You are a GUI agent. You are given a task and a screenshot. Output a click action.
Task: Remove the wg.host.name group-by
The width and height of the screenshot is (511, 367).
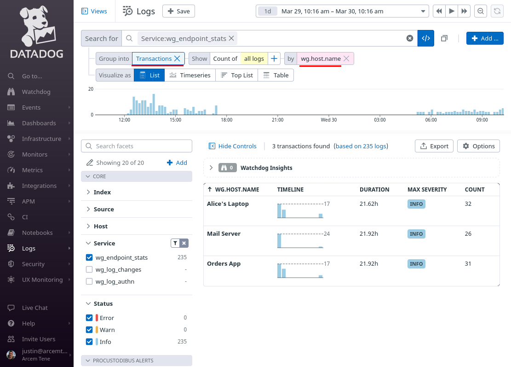click(346, 58)
